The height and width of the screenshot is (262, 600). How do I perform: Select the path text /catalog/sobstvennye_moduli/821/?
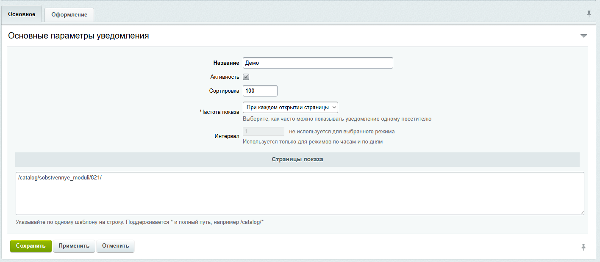[61, 179]
